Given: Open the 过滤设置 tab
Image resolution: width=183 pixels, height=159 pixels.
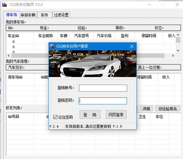Looking at the screenshot, I should coord(61,15).
